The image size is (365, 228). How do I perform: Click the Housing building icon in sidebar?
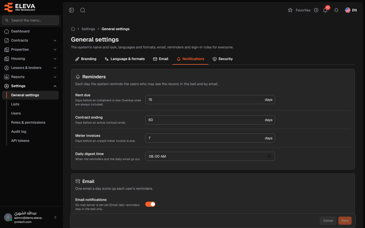pyautogui.click(x=7, y=59)
